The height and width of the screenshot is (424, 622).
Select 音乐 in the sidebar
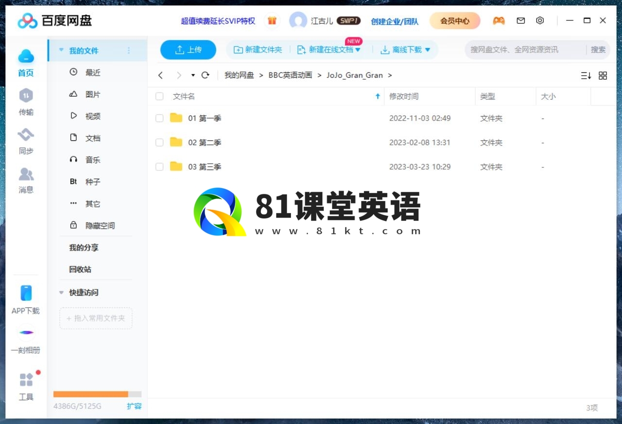coord(93,160)
